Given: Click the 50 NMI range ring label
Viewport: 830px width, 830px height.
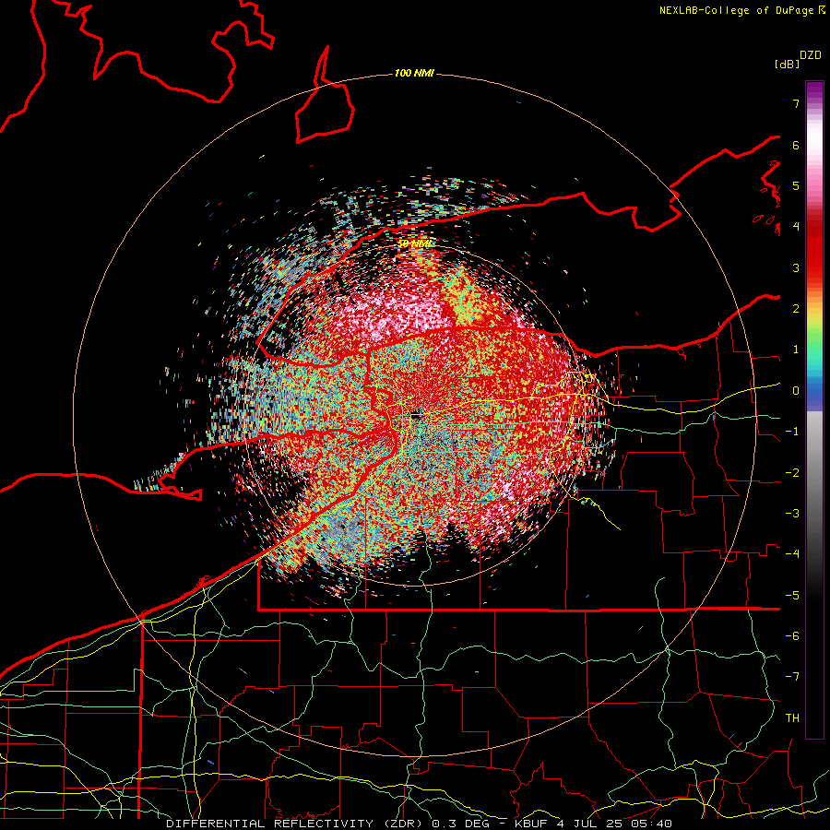Looking at the screenshot, I should (414, 243).
